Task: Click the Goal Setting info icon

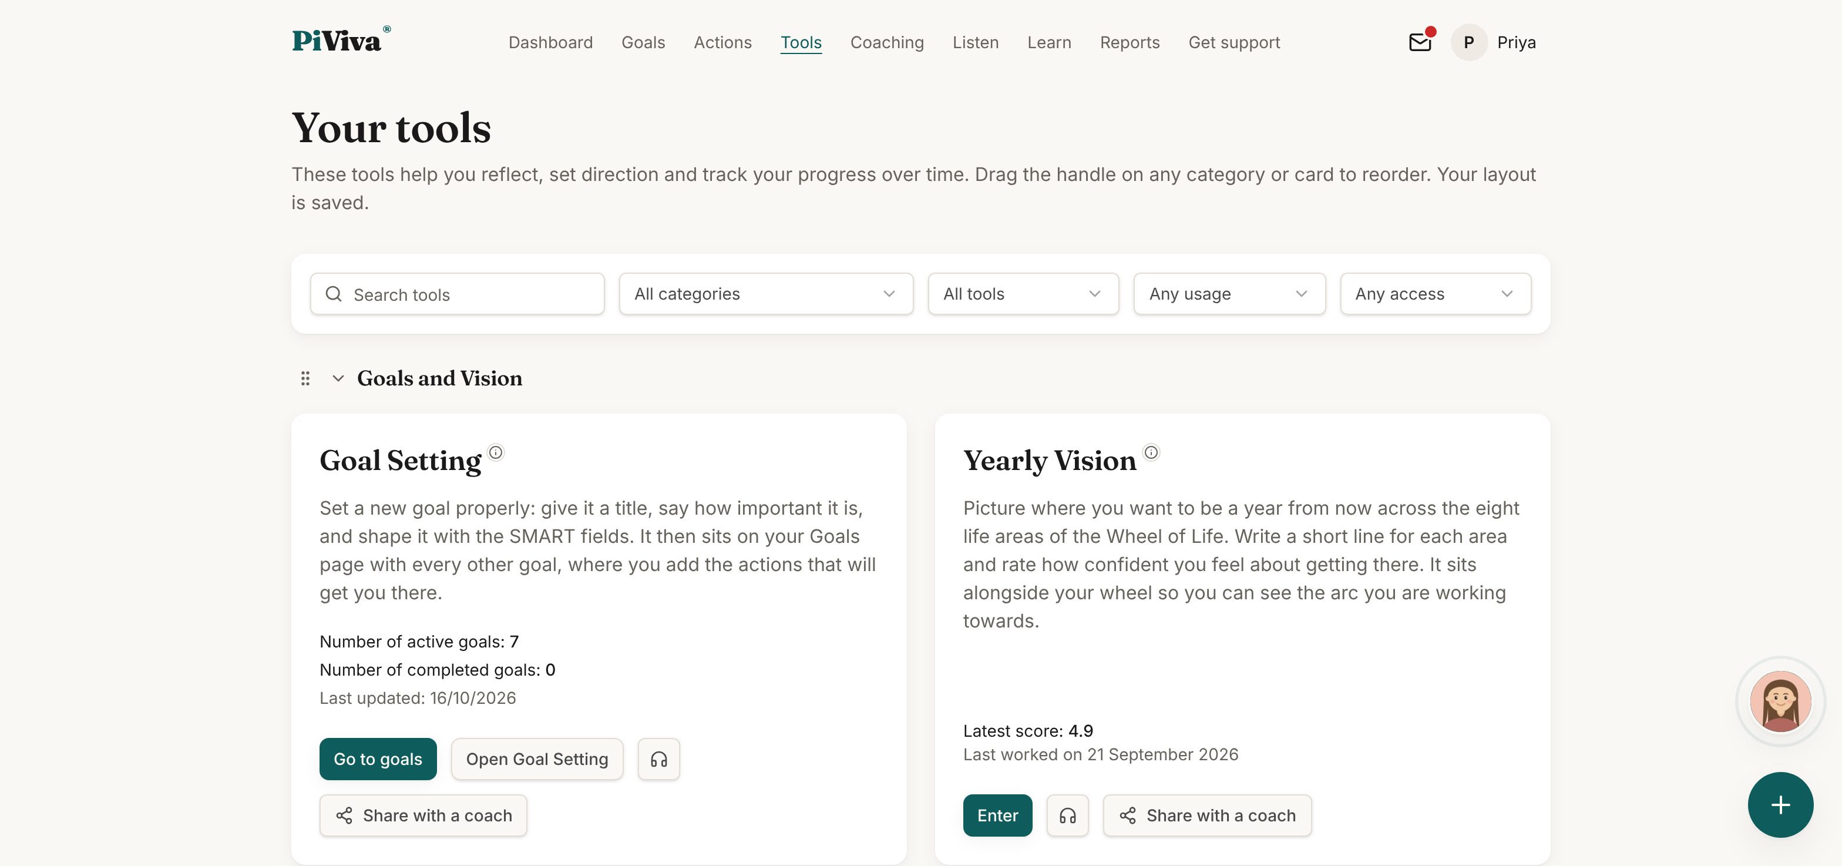Action: click(x=496, y=452)
